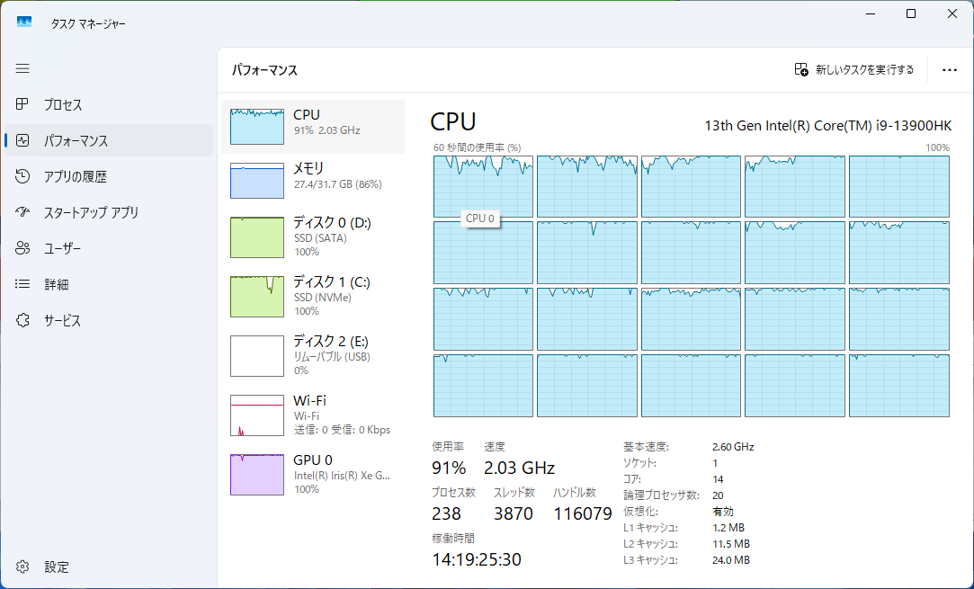Select ディスク 2 (E:) removable drive

click(312, 356)
